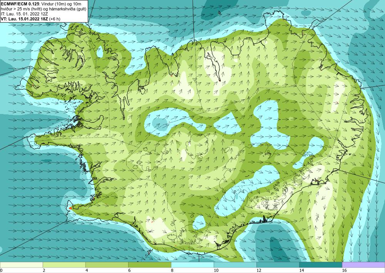Screen dimensions: 385x273
Task: Click the scale label '6'
Action: (x=129, y=270)
